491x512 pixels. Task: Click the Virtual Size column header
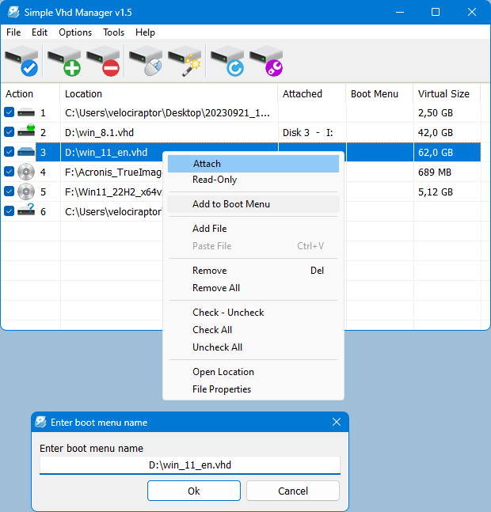coord(443,93)
